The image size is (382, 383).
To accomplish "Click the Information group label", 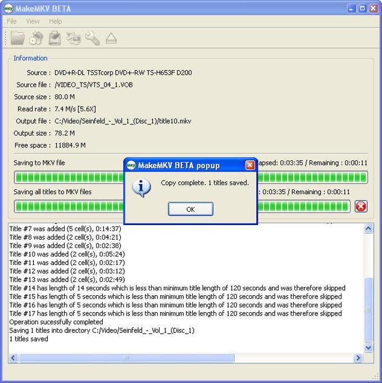I will (30, 58).
